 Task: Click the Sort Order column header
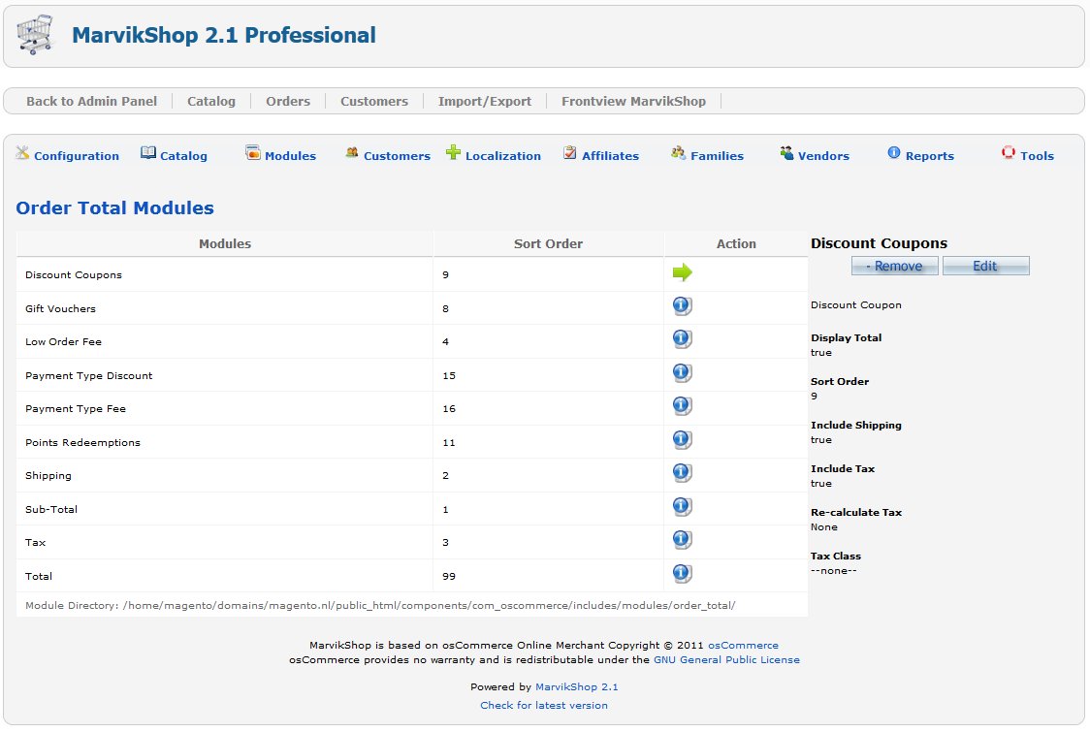pos(548,244)
